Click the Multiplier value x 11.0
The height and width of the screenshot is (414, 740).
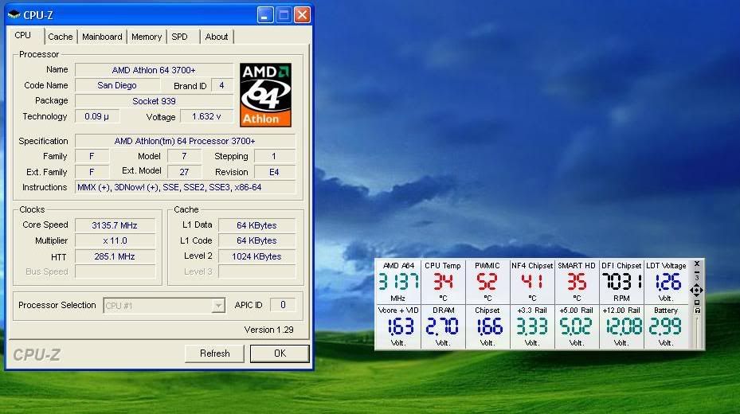coord(115,241)
